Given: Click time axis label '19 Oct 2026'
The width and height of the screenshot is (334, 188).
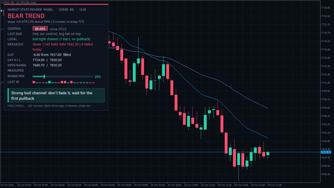Looking at the screenshot, I should 7,185.
